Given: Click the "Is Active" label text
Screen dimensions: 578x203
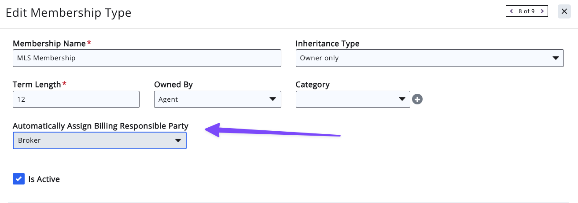Looking at the screenshot, I should (x=44, y=179).
